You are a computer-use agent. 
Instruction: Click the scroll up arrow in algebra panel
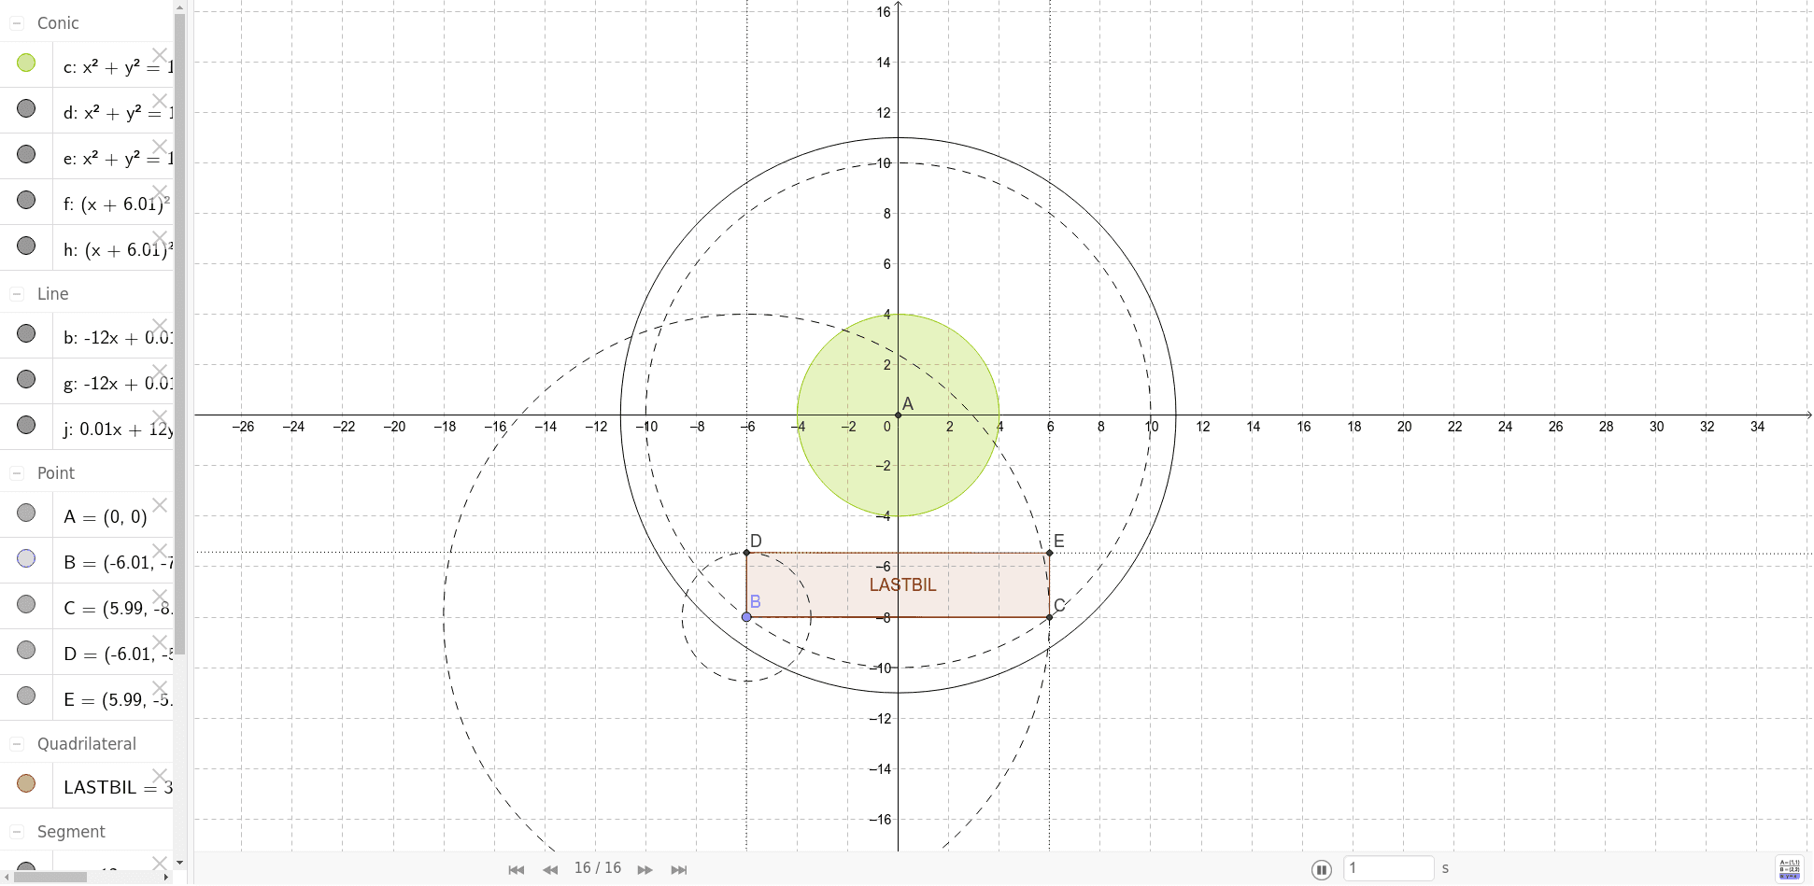tap(179, 7)
